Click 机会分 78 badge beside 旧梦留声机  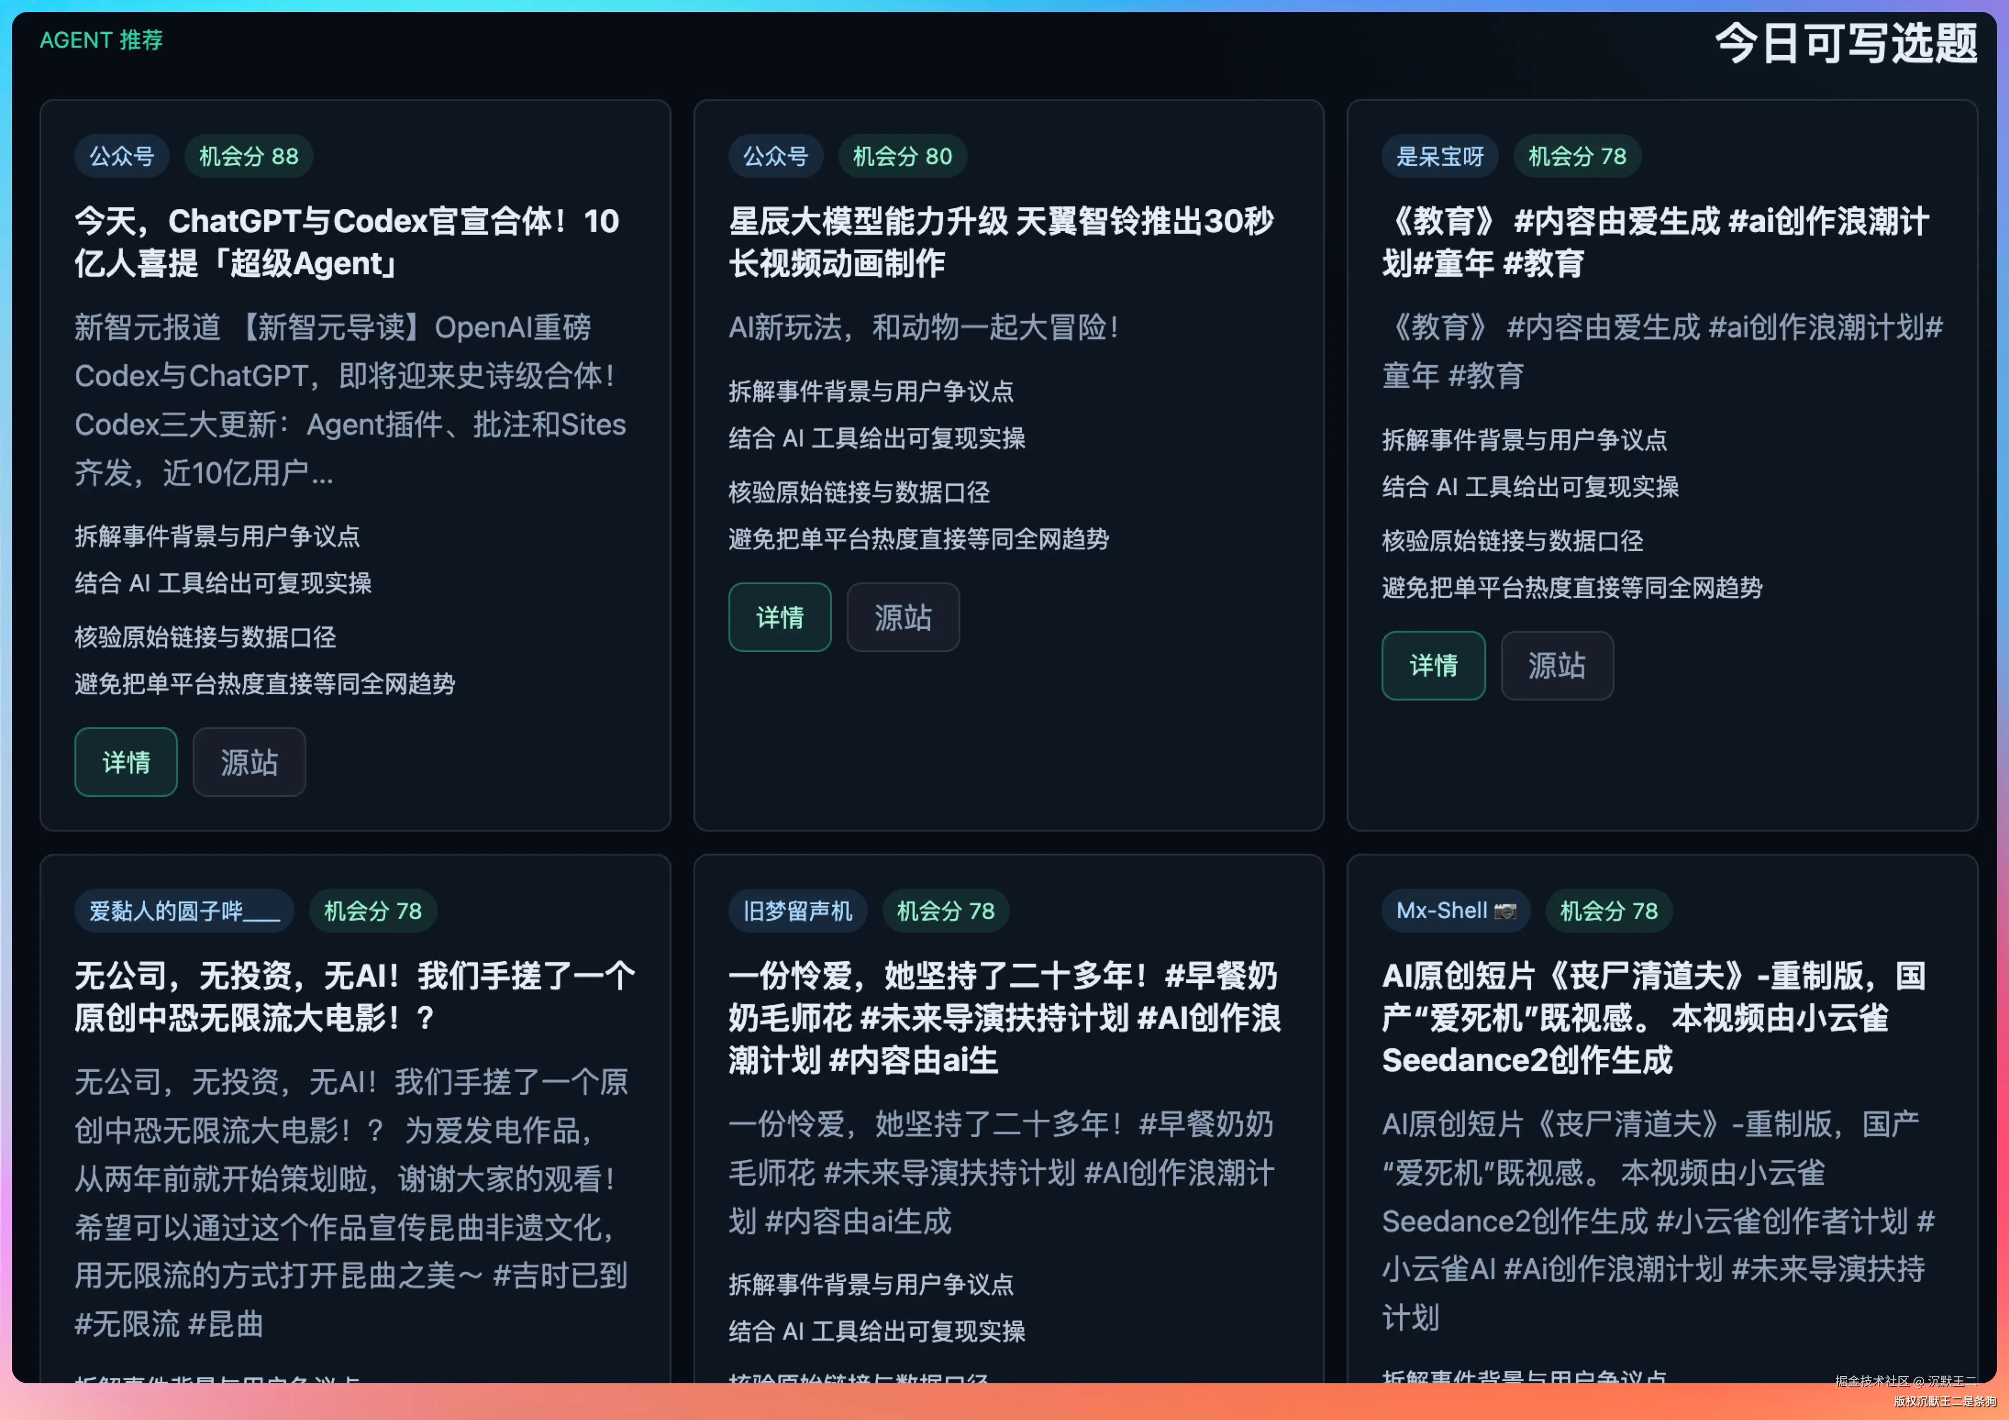[945, 911]
